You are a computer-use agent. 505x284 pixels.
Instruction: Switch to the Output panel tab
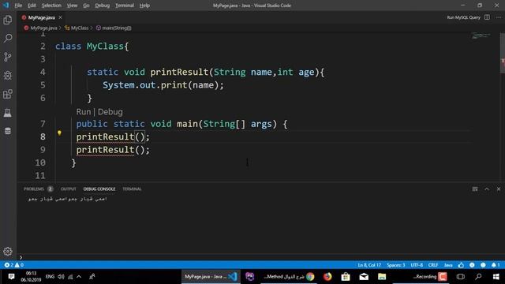coord(69,189)
